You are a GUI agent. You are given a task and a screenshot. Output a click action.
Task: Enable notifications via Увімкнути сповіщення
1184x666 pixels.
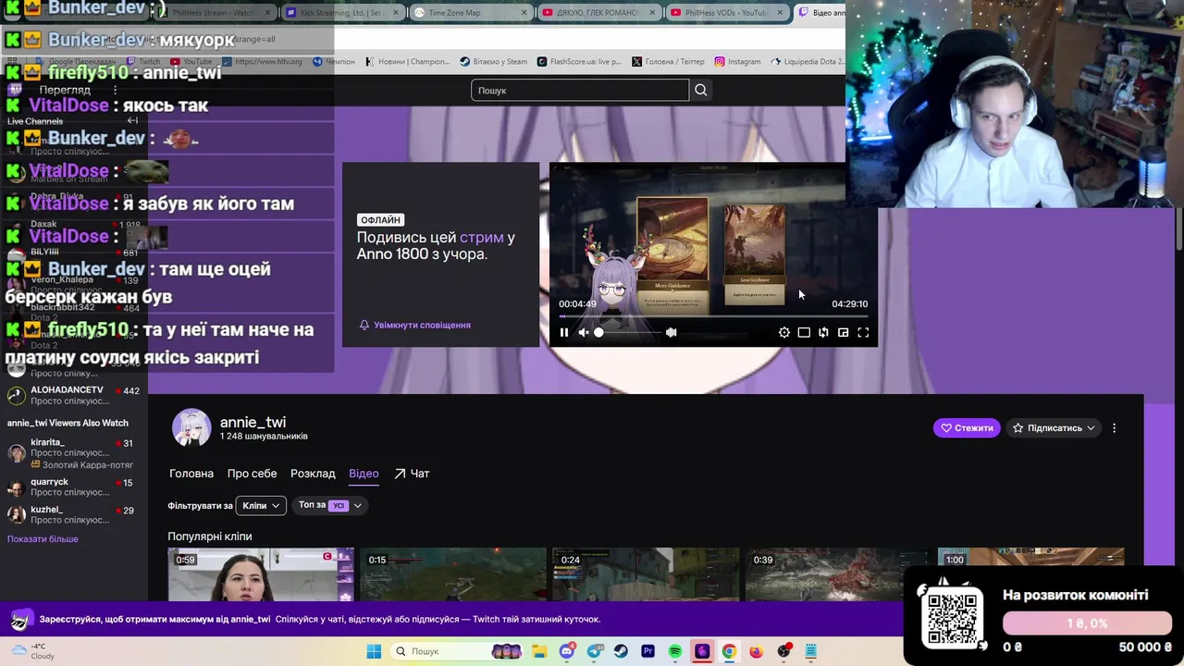tap(415, 325)
